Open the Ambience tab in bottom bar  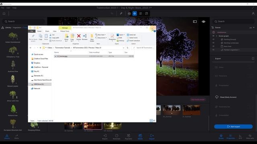(116, 137)
